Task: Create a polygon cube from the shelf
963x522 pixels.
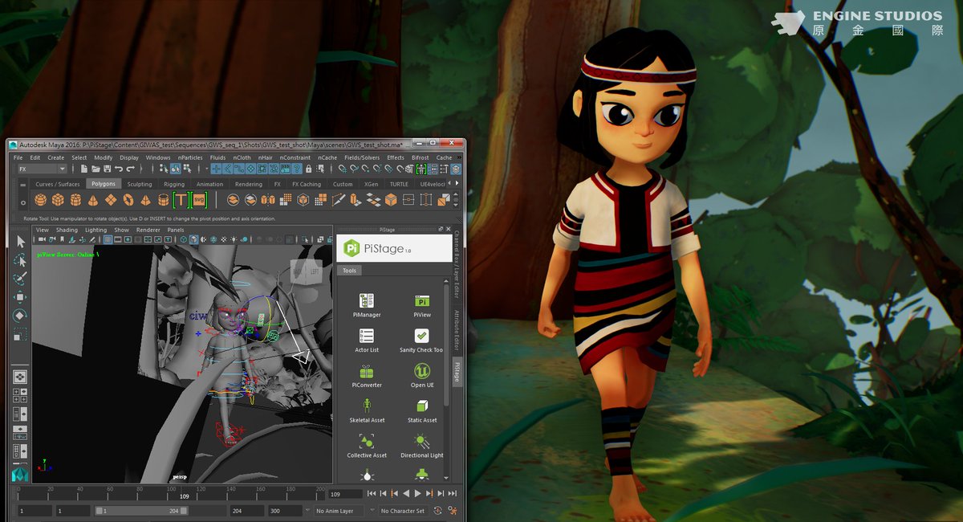Action: point(59,199)
